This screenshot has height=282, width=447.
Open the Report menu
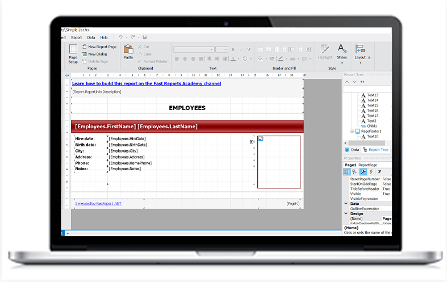pos(76,37)
